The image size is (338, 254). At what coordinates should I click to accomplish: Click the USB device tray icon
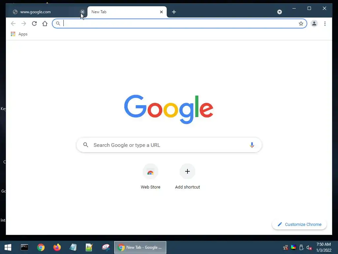[301, 247]
